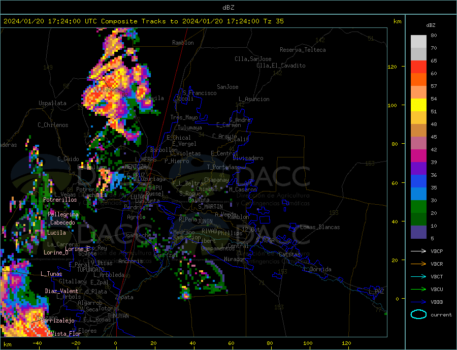Click the 'S_MARTIN' map label
This screenshot has width=457, height=350.
pos(210,207)
